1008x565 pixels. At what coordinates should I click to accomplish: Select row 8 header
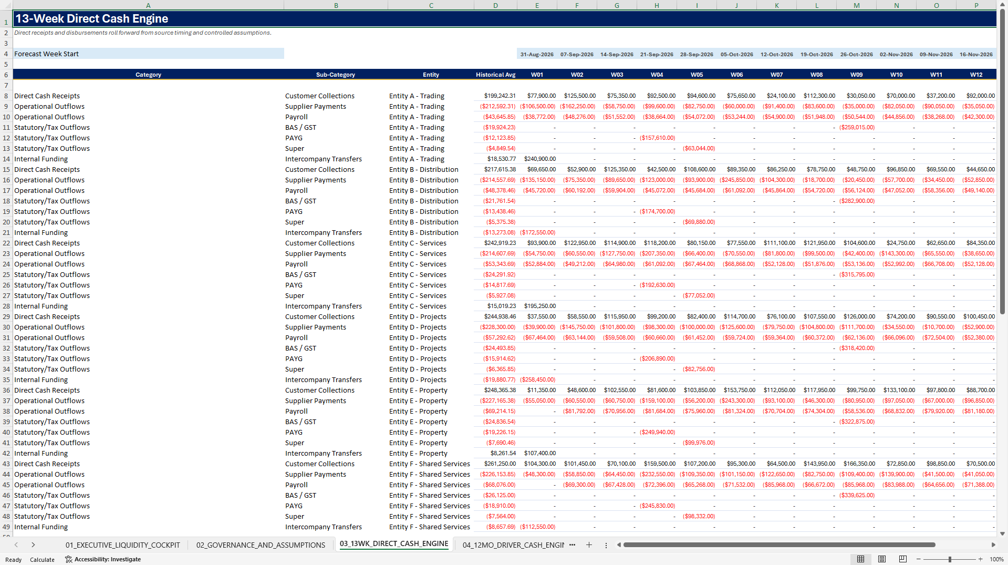tap(6, 96)
